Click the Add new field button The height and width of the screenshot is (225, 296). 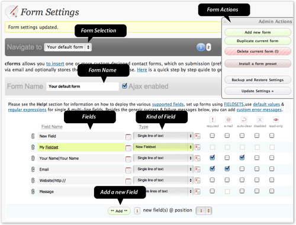(x=119, y=211)
